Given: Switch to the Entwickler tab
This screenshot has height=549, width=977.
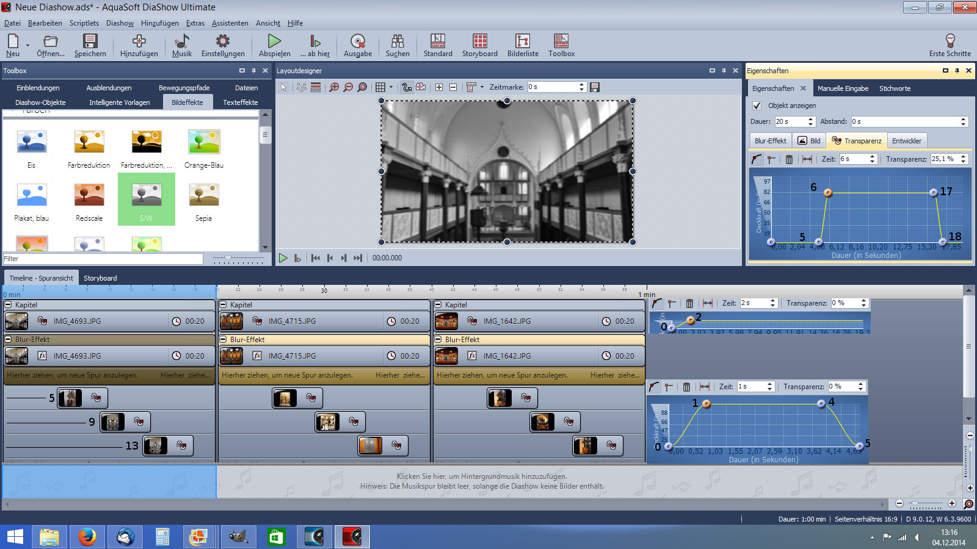Looking at the screenshot, I should (906, 141).
